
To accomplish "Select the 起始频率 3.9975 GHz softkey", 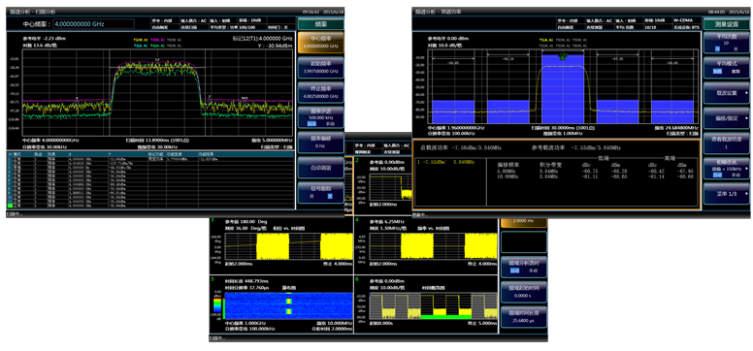I will [x=321, y=68].
